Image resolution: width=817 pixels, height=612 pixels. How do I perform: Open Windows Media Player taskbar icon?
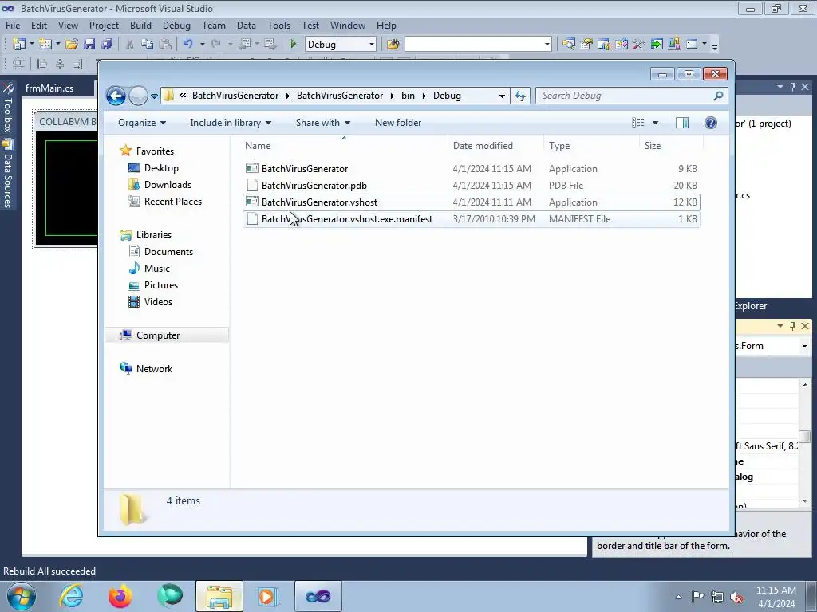click(268, 596)
